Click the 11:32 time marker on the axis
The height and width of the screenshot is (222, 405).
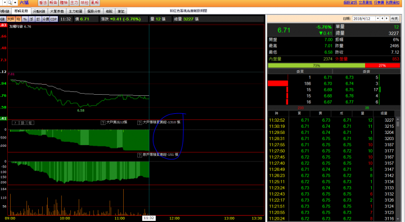coord(148,218)
